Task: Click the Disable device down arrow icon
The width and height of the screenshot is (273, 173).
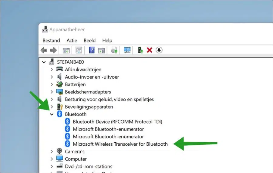Action: tap(159, 50)
